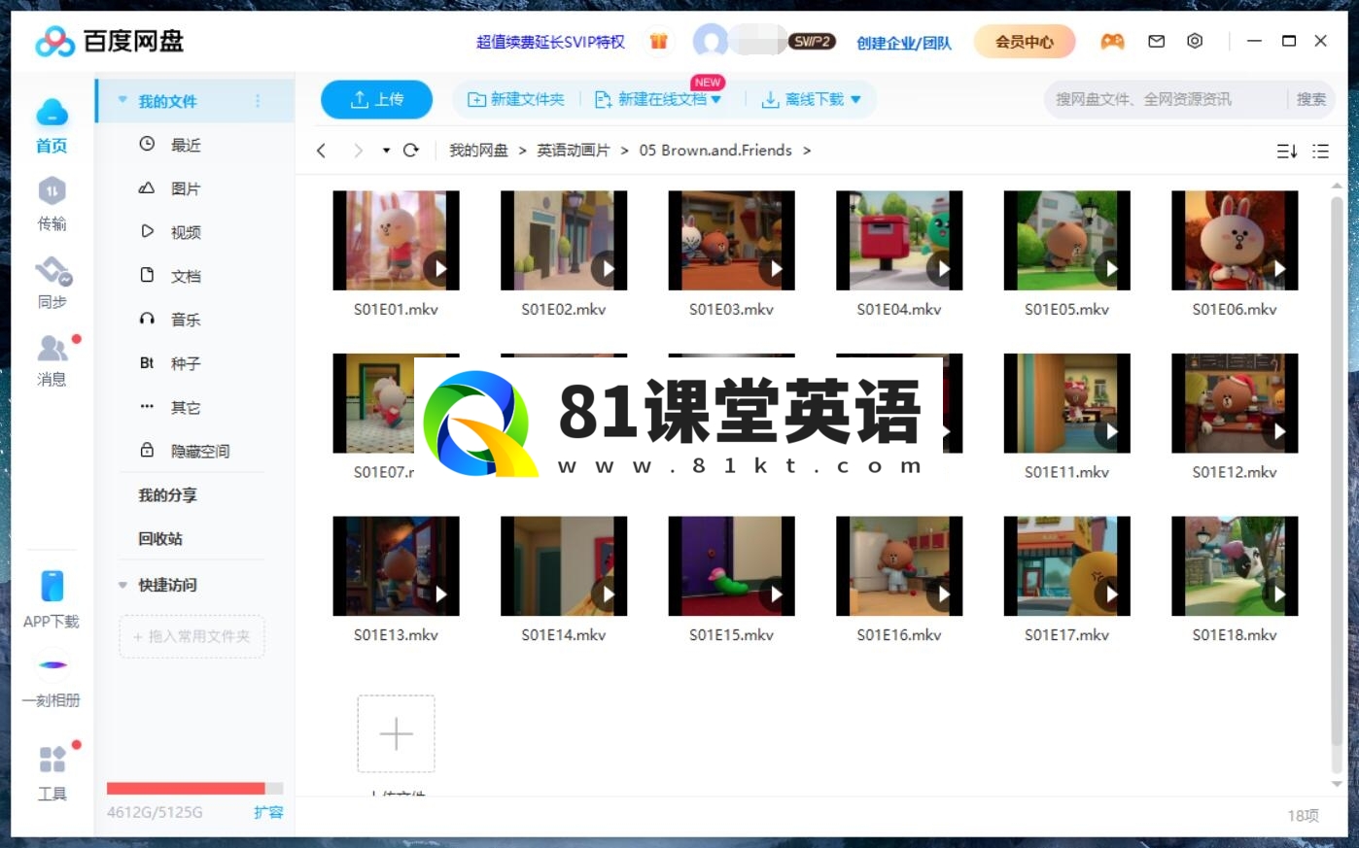Image resolution: width=1359 pixels, height=848 pixels.
Task: Focus the 搜网盘文件 search field
Action: tap(1167, 99)
